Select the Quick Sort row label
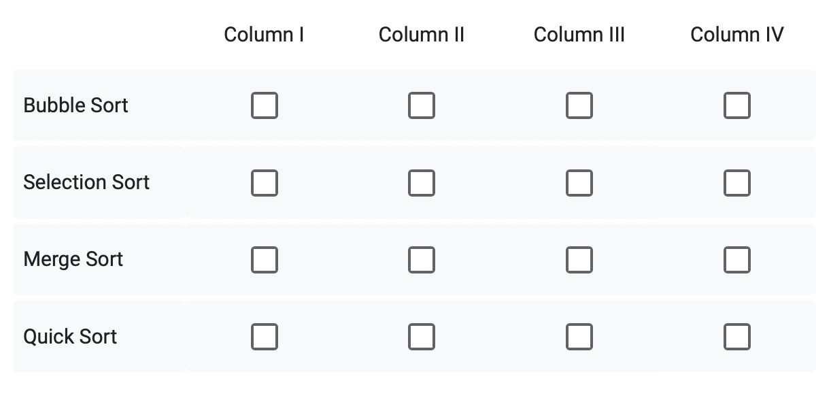The image size is (831, 400). [70, 336]
